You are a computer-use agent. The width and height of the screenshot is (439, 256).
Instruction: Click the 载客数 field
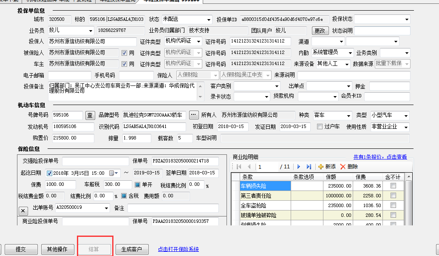point(185,138)
